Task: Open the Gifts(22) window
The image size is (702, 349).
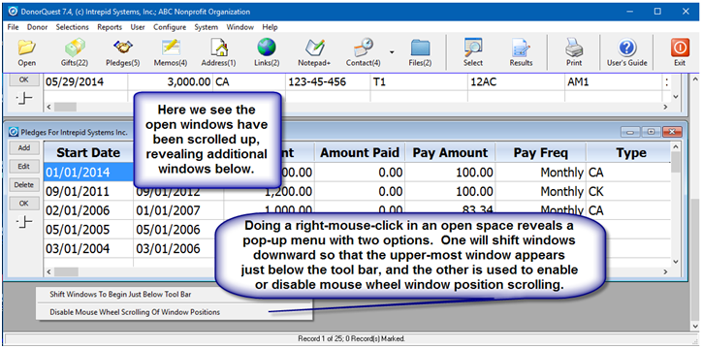Action: [x=75, y=52]
